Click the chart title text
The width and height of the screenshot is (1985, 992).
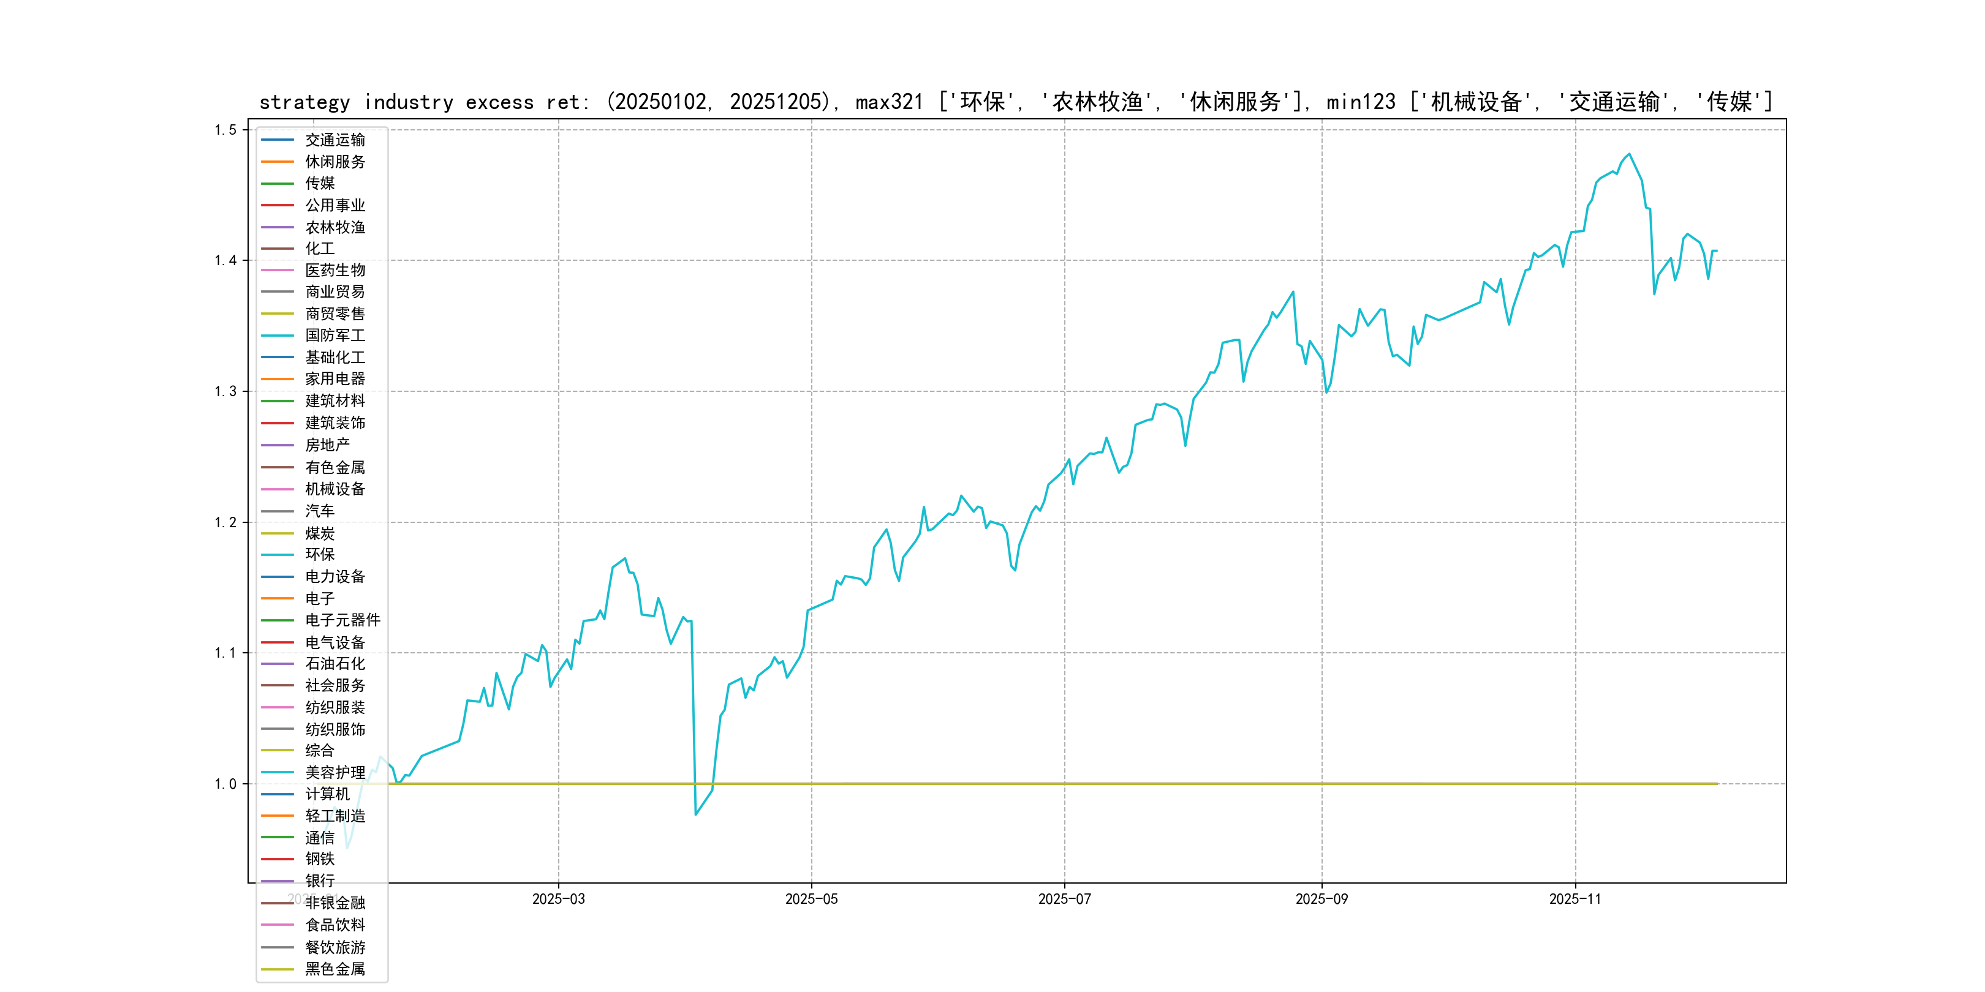1016,102
